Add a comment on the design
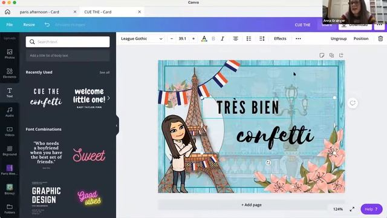 click(353, 103)
